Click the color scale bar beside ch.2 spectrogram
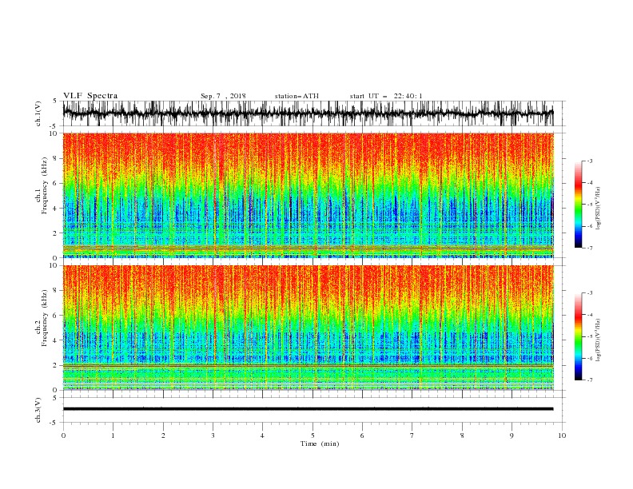This screenshot has width=633, height=489. (578, 336)
